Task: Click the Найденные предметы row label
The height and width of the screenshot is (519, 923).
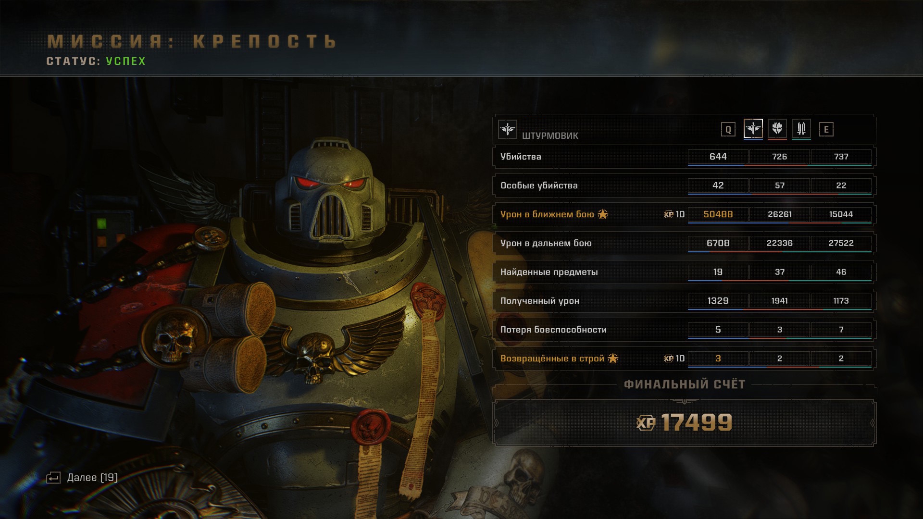Action: 549,272
